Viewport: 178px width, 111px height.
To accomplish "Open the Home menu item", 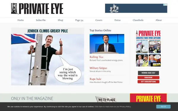I will point(20,20).
